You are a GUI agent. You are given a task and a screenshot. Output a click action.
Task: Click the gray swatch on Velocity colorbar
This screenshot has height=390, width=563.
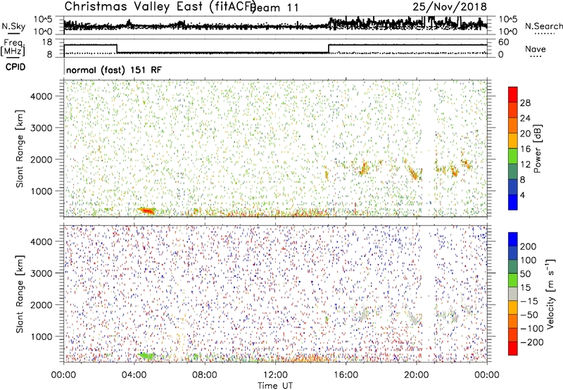click(x=513, y=294)
